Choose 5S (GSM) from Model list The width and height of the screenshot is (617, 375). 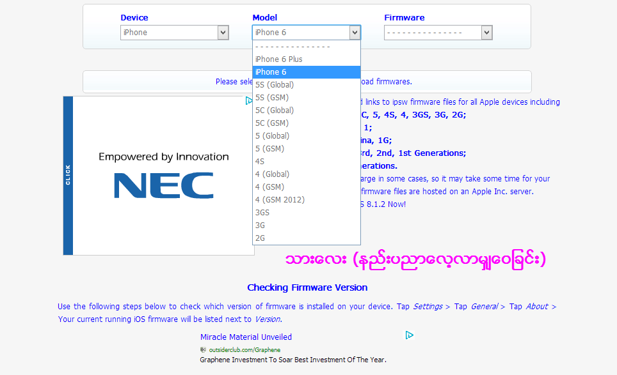pyautogui.click(x=306, y=98)
